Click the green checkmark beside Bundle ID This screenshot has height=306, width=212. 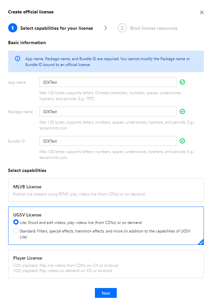(x=182, y=141)
